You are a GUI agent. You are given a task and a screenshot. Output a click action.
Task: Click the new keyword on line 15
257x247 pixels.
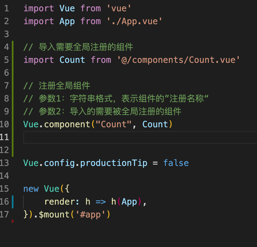click(31, 189)
